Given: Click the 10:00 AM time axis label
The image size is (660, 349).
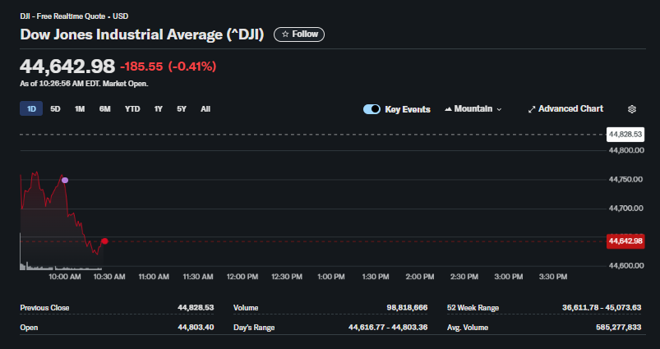Looking at the screenshot, I should pos(65,277).
